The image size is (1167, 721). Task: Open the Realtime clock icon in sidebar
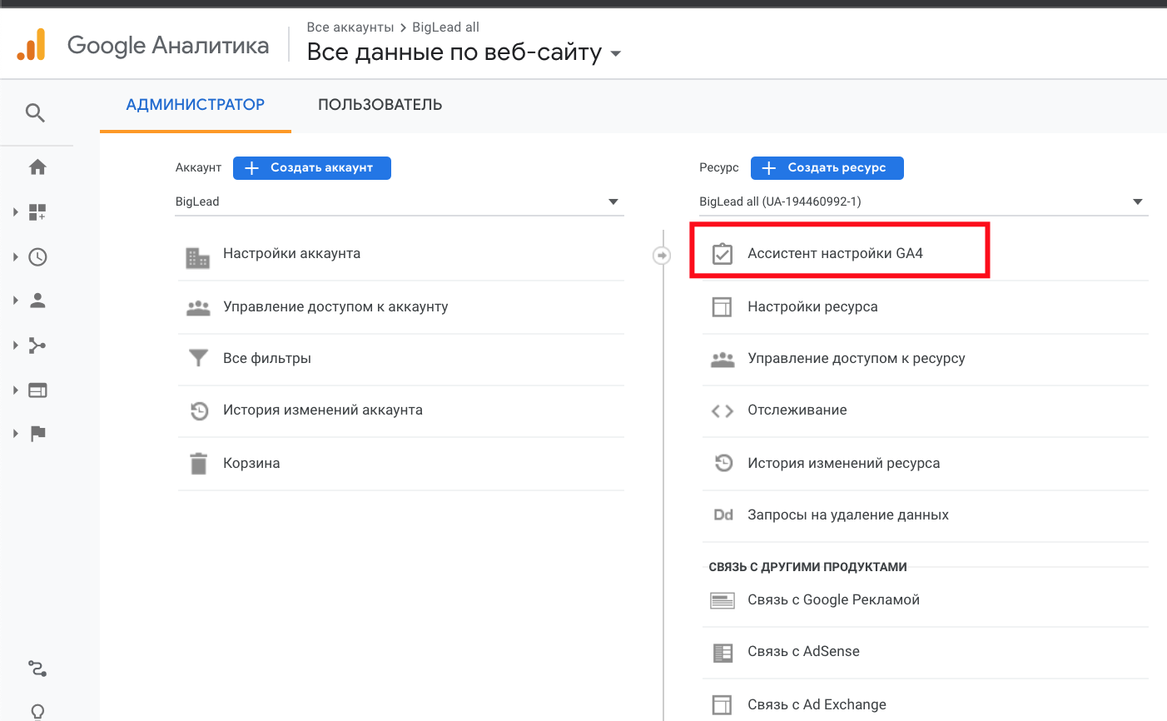[x=37, y=257]
